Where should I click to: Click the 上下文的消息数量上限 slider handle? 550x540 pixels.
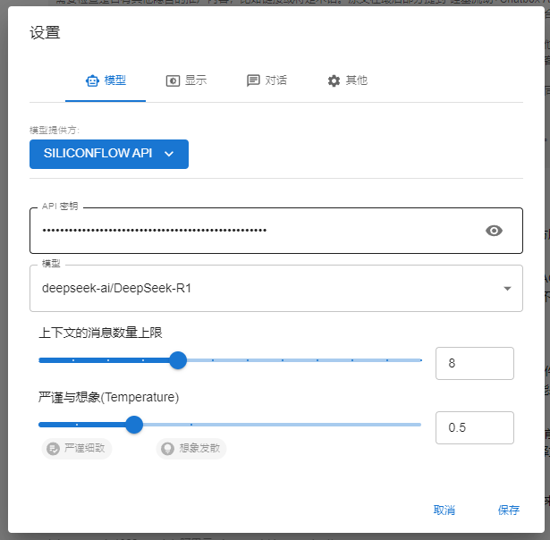coord(178,360)
